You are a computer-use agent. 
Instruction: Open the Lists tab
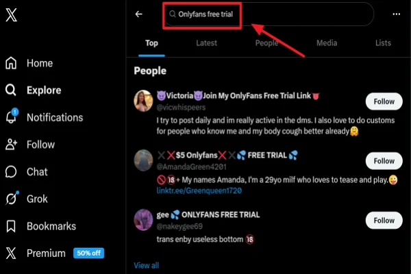coord(383,43)
